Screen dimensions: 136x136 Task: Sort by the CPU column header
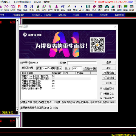tap(70, 73)
